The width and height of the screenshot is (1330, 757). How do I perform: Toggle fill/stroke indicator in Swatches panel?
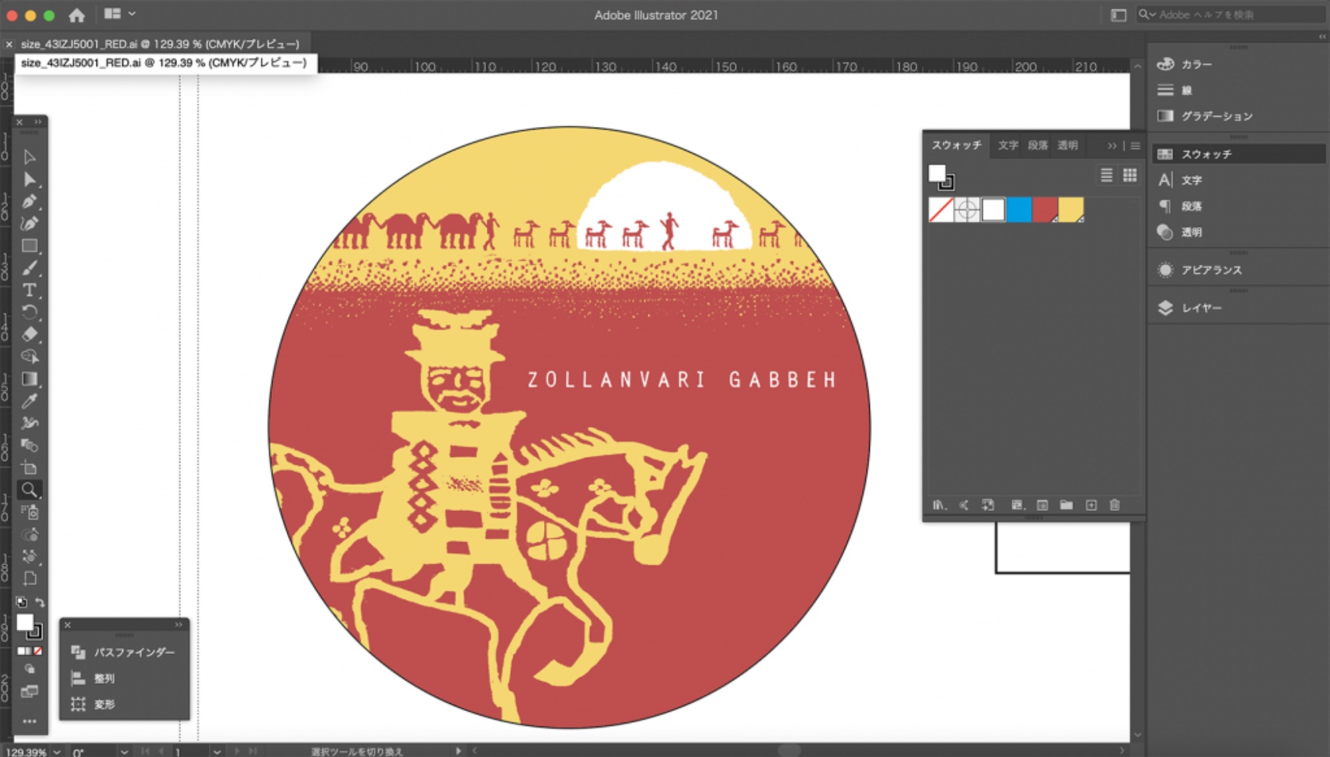point(941,177)
